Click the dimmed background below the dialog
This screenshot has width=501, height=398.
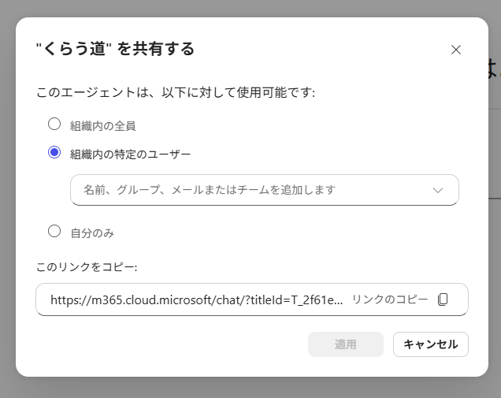[250, 388]
